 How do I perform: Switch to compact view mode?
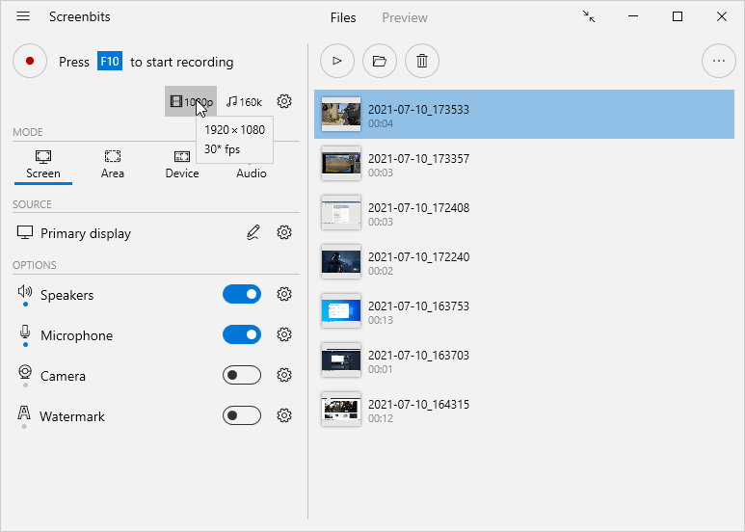(x=589, y=16)
